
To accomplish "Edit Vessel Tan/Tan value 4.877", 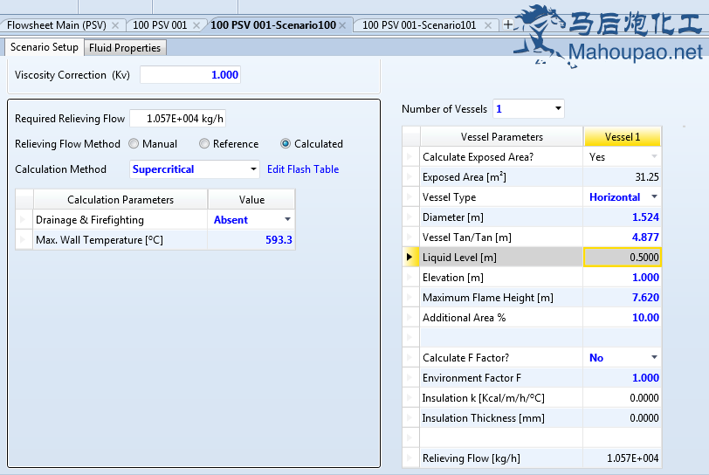I will [623, 237].
